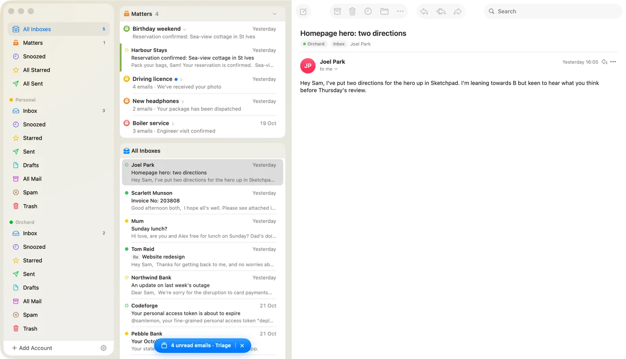The height and width of the screenshot is (359, 626).
Task: Open All Starred in sidebar
Action: click(59, 70)
